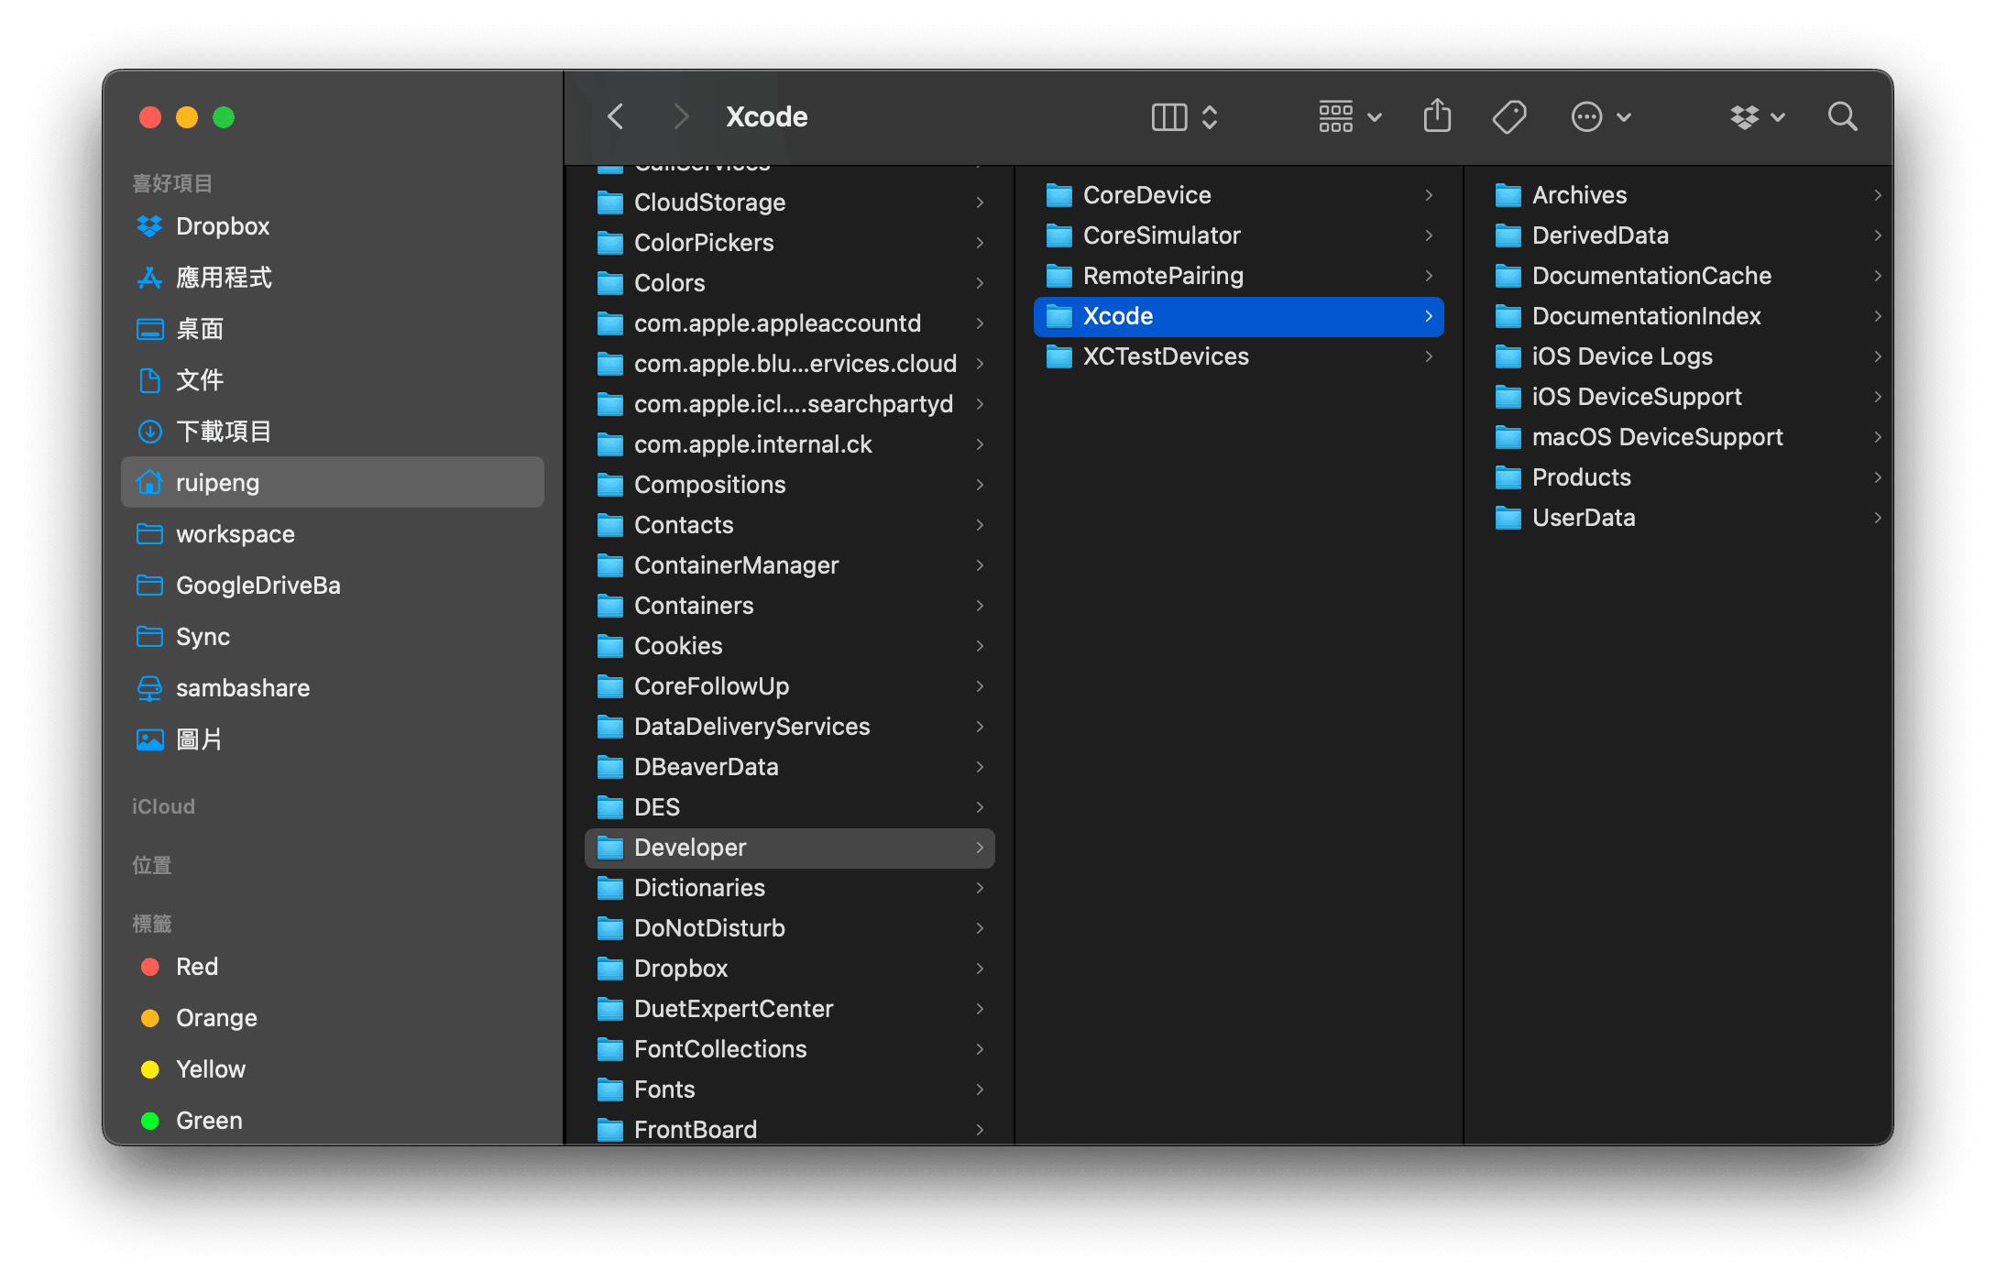This screenshot has height=1281, width=1996.
Task: Select the Cookies folder
Action: pos(790,646)
